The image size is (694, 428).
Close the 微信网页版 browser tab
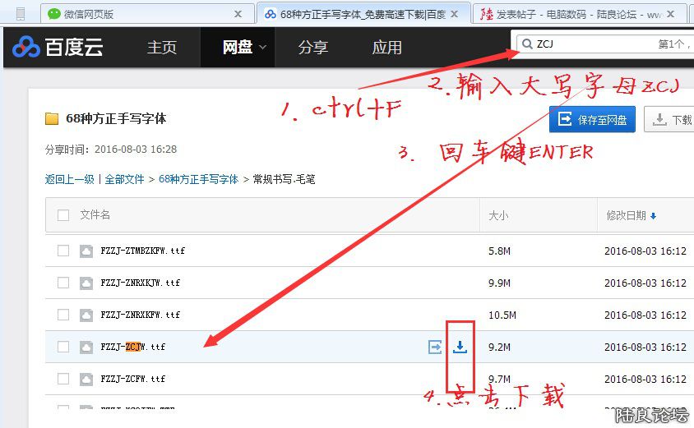(x=238, y=14)
